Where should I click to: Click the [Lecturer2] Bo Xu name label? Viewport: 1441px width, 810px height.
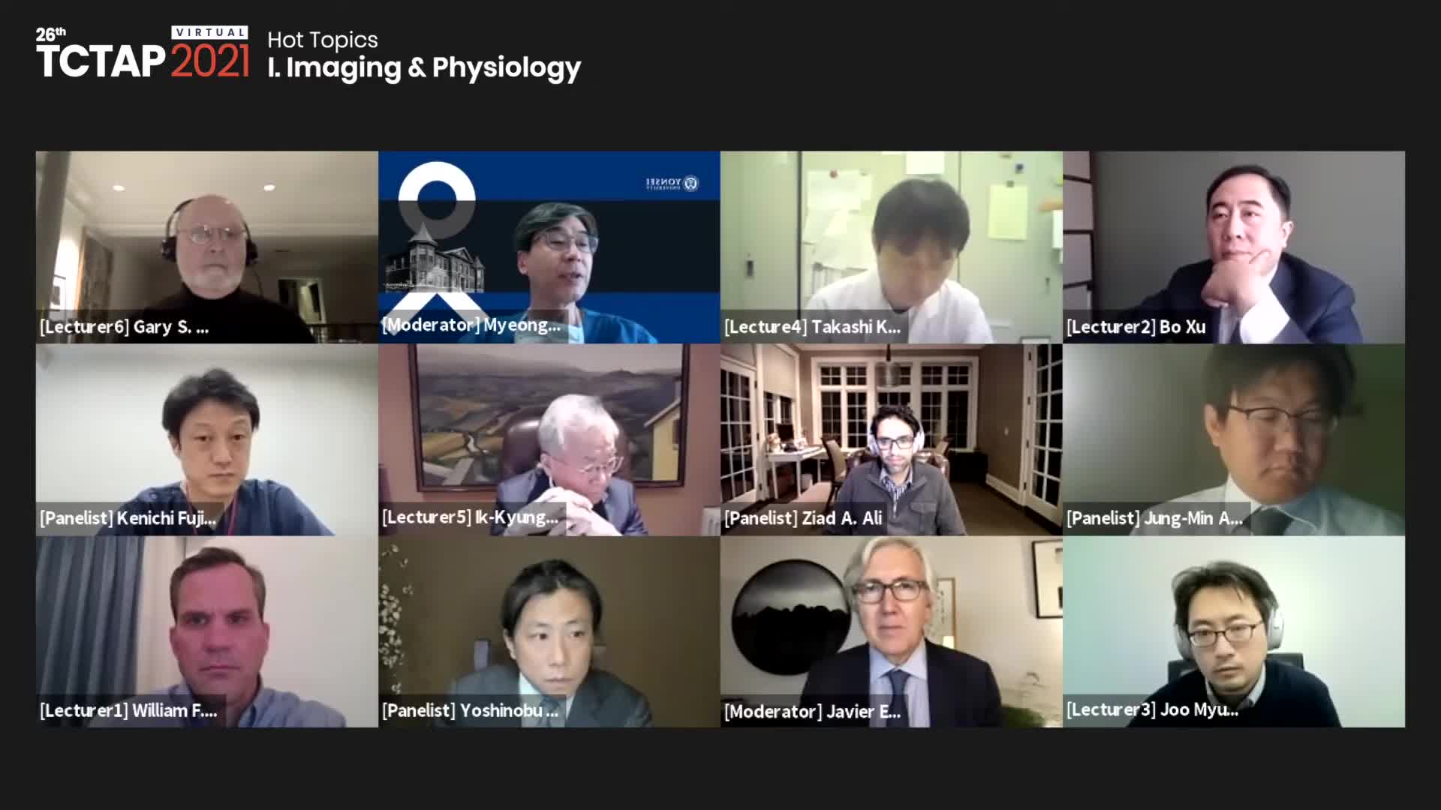tap(1136, 327)
